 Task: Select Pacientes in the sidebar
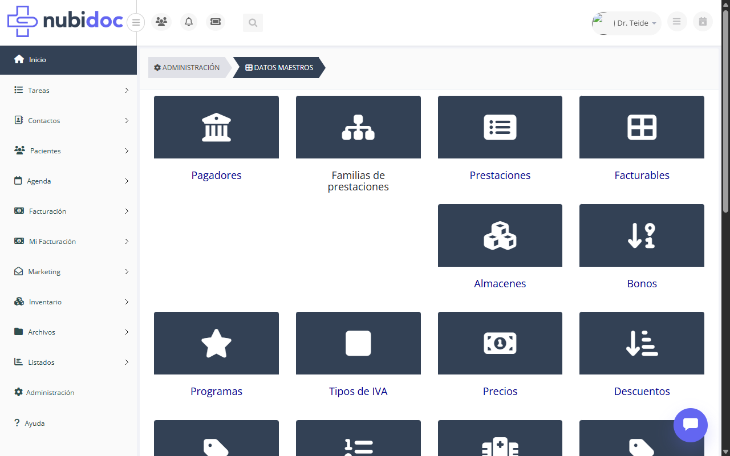pyautogui.click(x=68, y=150)
